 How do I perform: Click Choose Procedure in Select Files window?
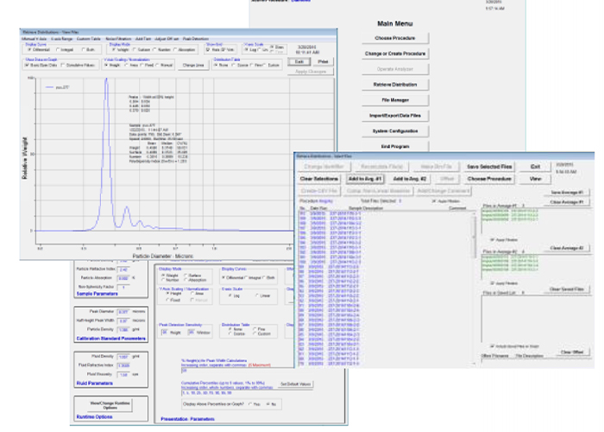489,179
